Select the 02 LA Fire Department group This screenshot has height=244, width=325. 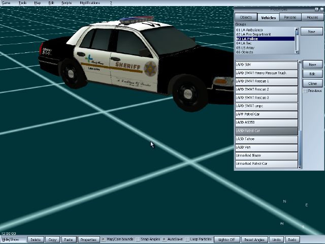tap(265, 34)
